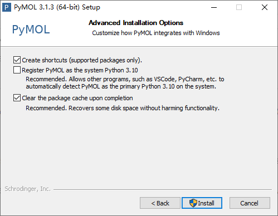Click the greyed-out maximize window button
The image size is (278, 216).
[x=239, y=7]
